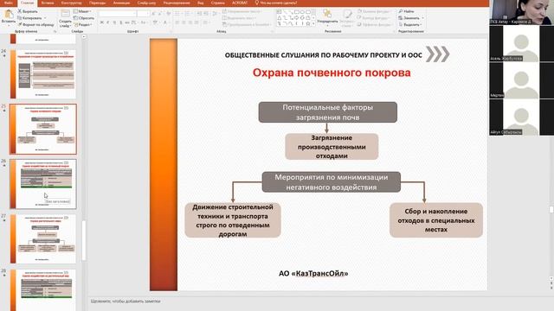
Task: Open the Справка tab
Action: 217,3
